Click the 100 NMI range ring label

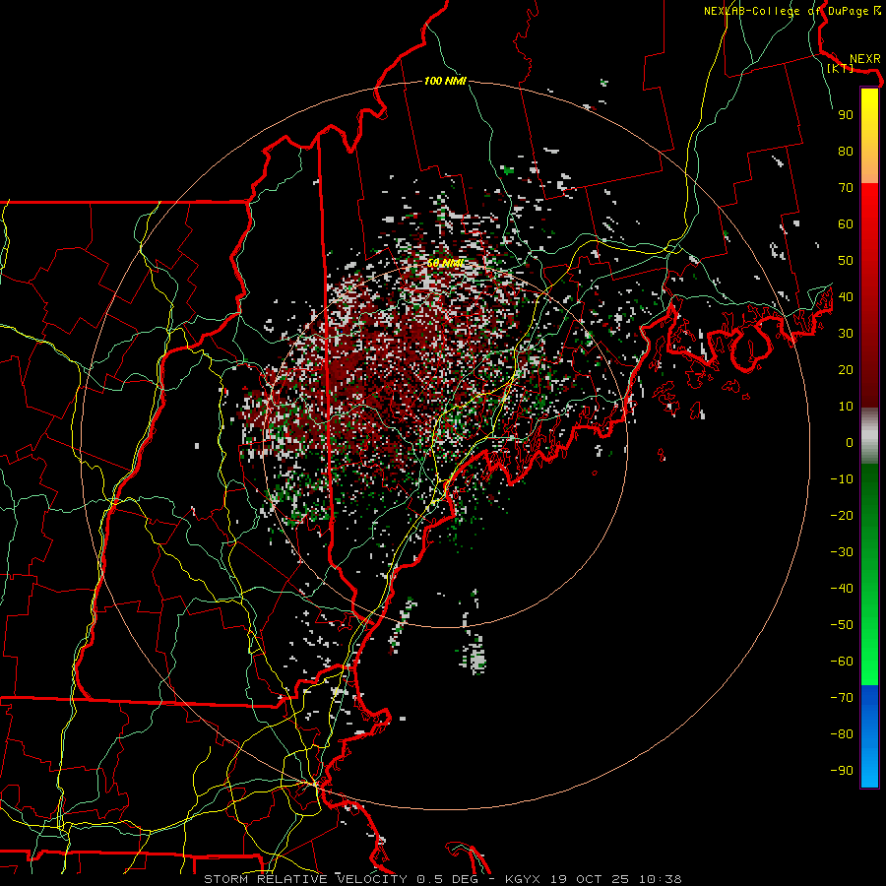pos(445,81)
